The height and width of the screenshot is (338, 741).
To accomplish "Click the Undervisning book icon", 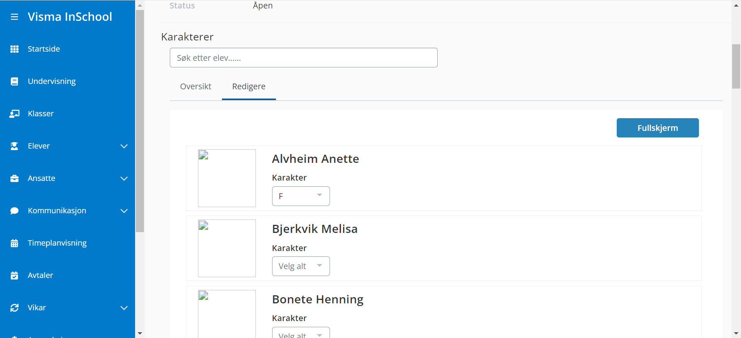I will click(14, 81).
